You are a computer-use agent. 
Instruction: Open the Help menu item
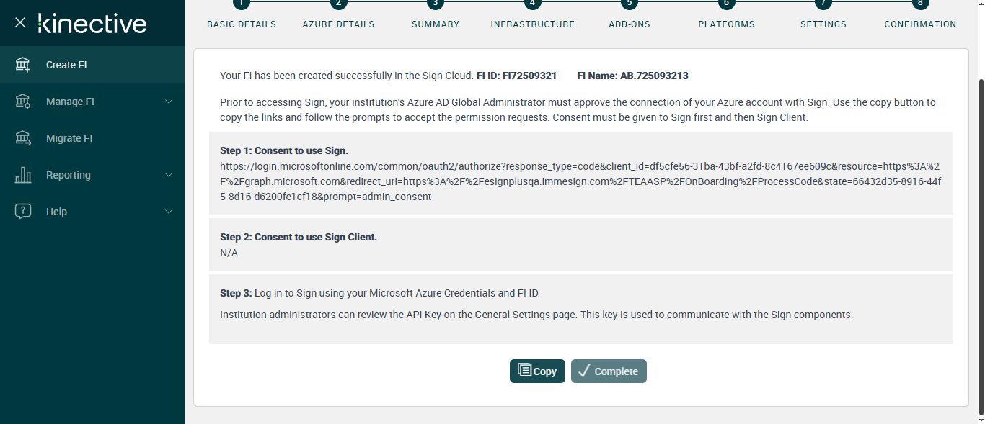(x=92, y=212)
